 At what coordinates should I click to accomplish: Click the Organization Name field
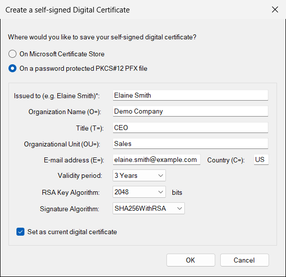[190, 111]
